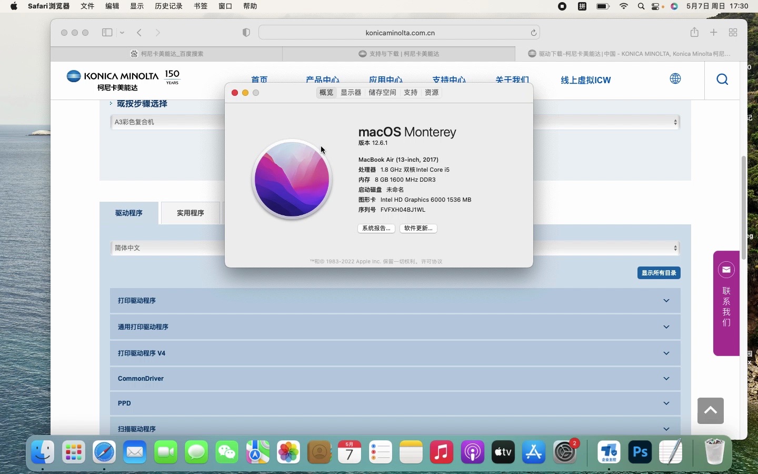Reload the page in Safari
758x474 pixels.
point(533,33)
